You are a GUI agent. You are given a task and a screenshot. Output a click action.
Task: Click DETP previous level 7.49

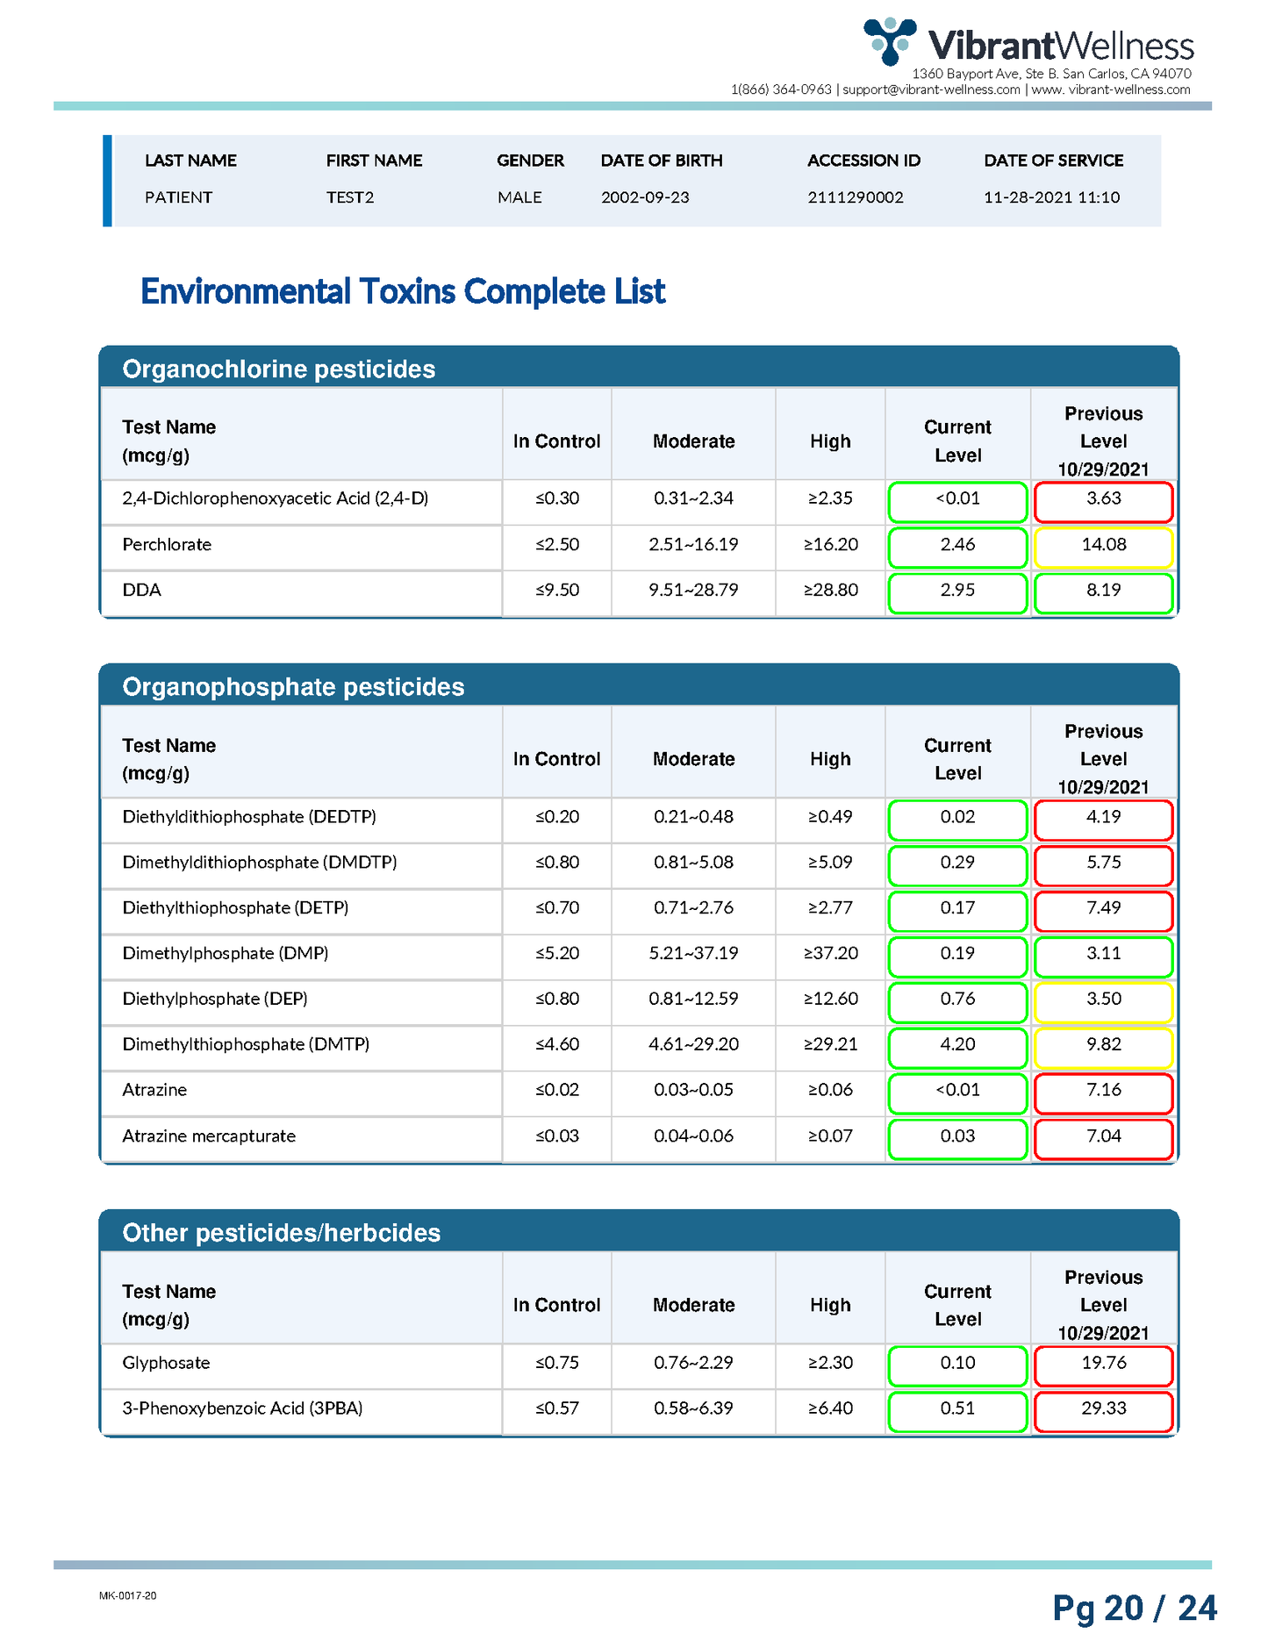click(1104, 912)
